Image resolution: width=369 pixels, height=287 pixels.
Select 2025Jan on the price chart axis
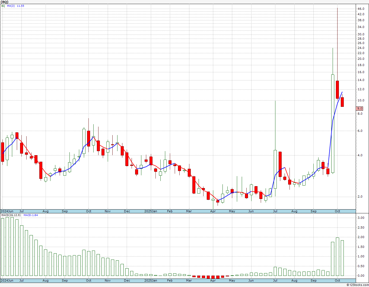[x=151, y=211]
